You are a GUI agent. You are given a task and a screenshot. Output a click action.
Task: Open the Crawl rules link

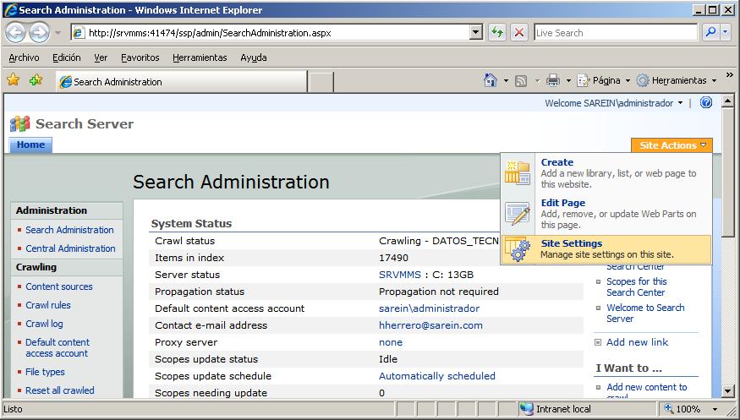(x=48, y=305)
